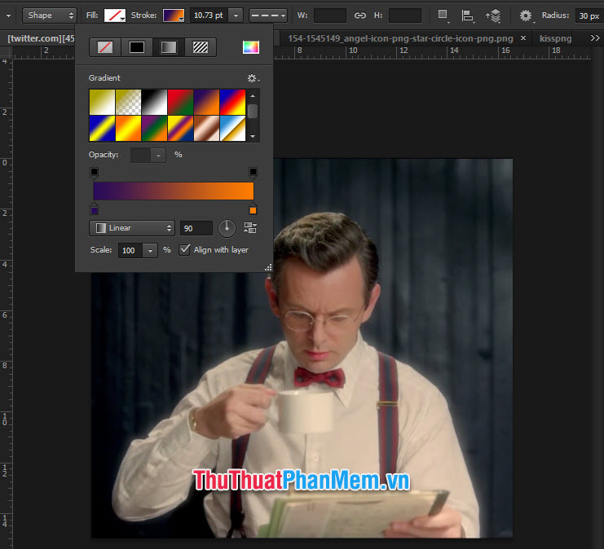Show more document tabs chevrons
604x549 pixels.
point(595,38)
